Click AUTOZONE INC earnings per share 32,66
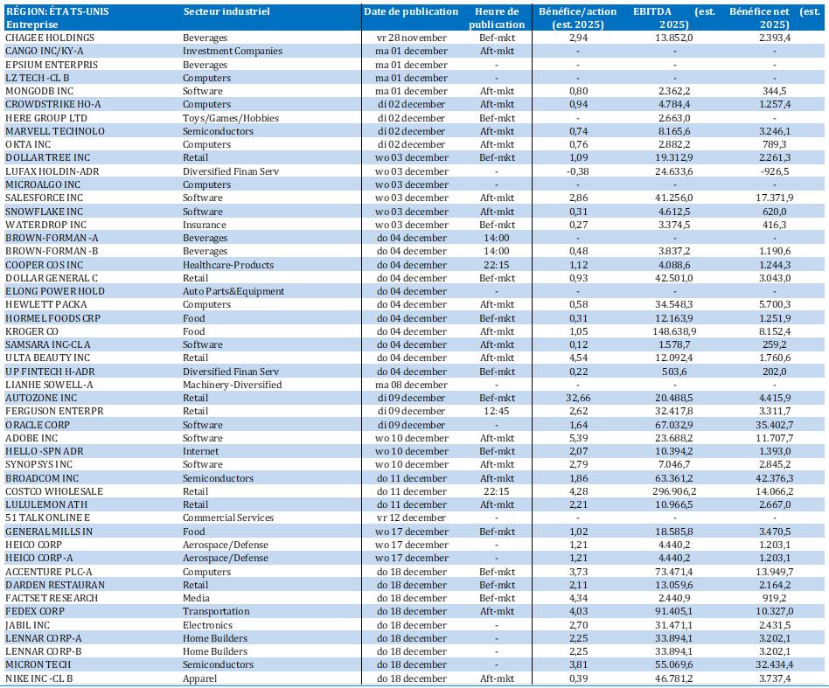 pos(577,399)
